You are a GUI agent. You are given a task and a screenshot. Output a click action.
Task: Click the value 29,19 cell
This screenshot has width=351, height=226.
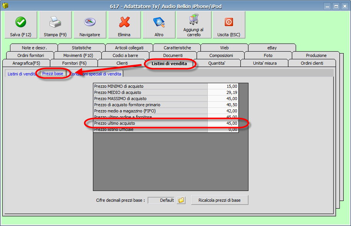click(223, 92)
